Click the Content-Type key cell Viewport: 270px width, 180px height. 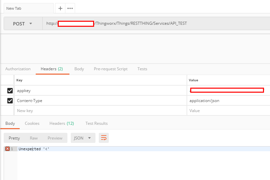(101, 101)
